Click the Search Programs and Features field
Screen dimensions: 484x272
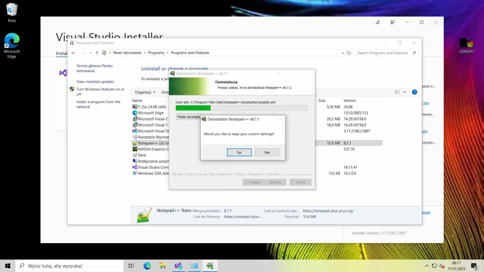tap(382, 53)
